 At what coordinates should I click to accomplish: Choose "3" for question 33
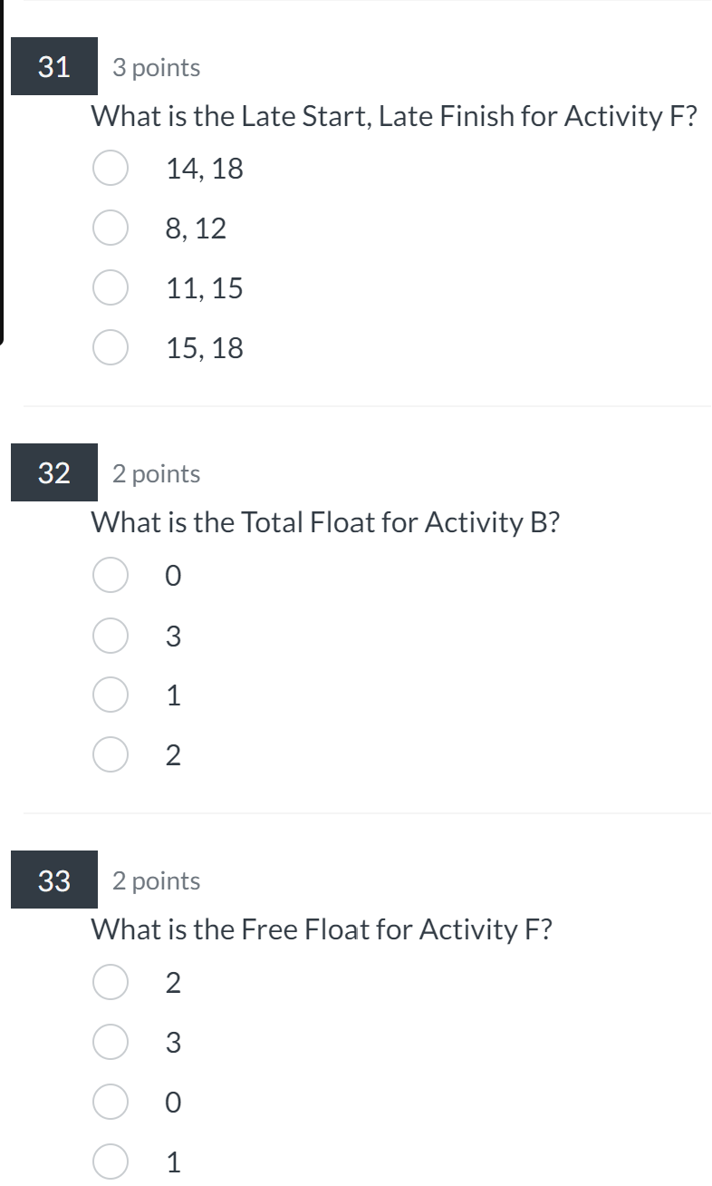[110, 1042]
